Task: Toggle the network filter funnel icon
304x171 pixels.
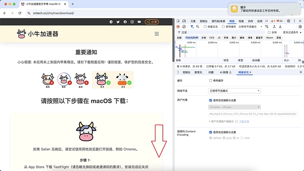Action: [192, 27]
